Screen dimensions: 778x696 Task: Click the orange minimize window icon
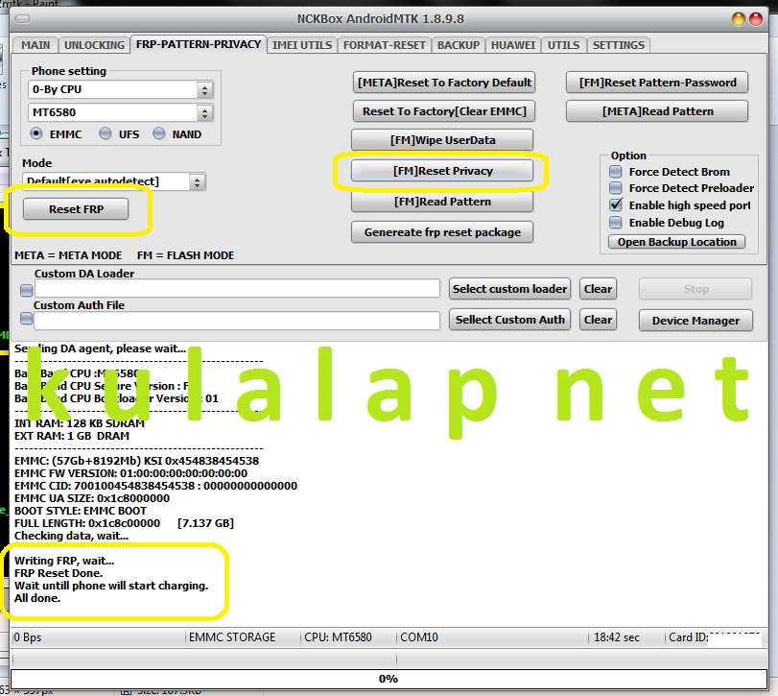point(739,19)
